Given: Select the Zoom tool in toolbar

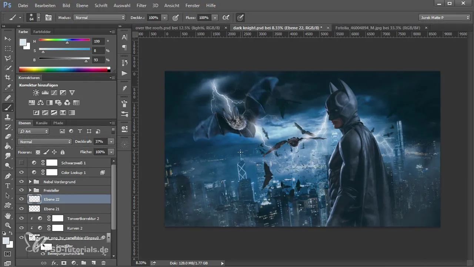Looking at the screenshot, I should coord(7,225).
